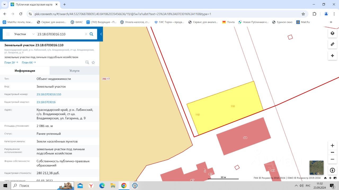The width and height of the screenshot is (339, 190).
Task: Switch to the Информация tab
Action: point(25,71)
